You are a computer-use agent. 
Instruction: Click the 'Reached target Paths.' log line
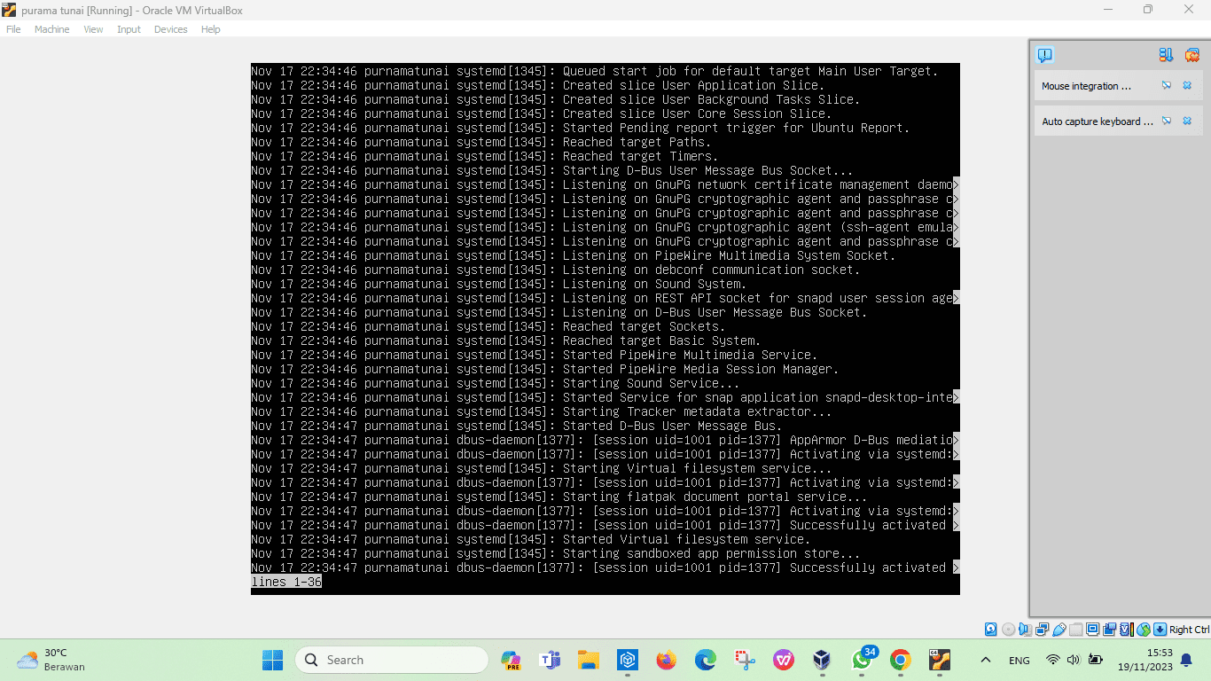click(x=637, y=142)
